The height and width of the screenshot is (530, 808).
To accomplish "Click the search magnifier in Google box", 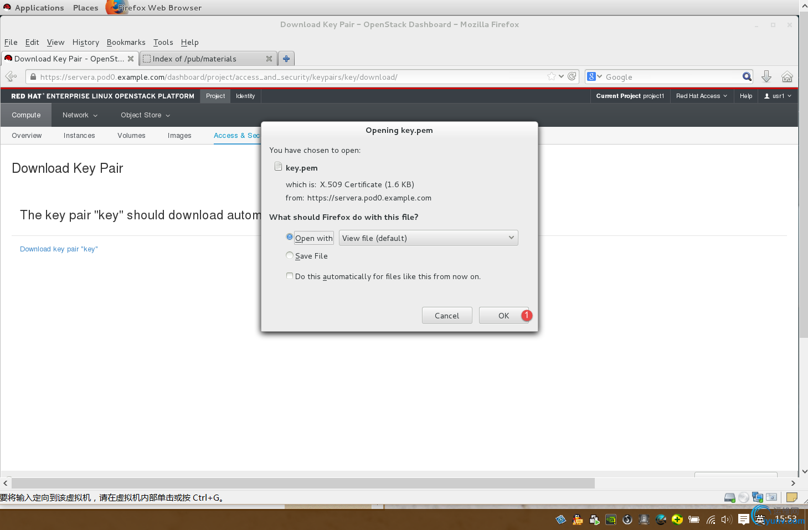I will 747,76.
